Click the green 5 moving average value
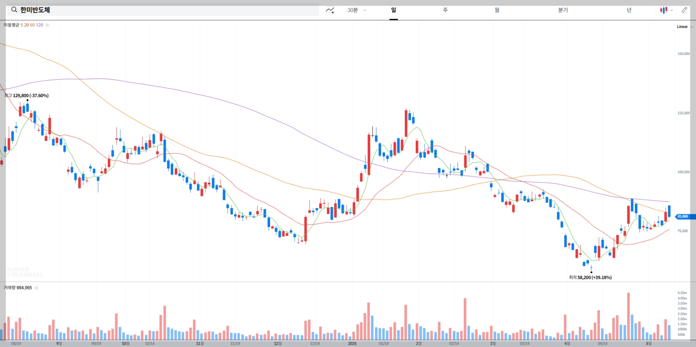Screen dimensions: 696x347 coord(22,25)
